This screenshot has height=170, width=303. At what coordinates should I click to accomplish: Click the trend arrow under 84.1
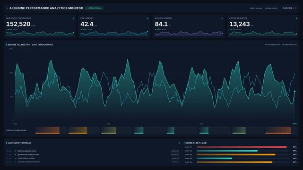(156, 30)
